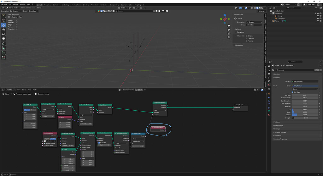323x176 pixels.
Task: Click the viewport pan hand icon
Action: coord(229,30)
